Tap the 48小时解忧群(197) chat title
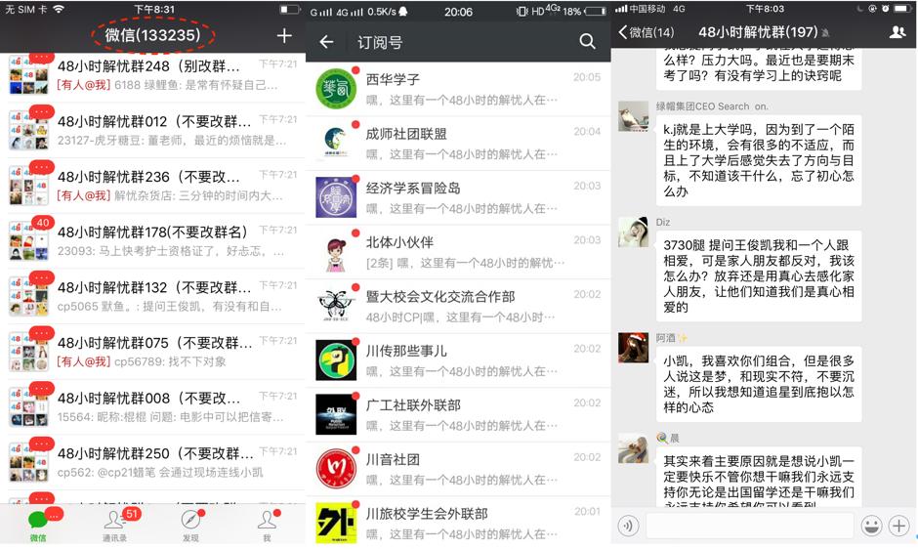 pyautogui.click(x=758, y=32)
